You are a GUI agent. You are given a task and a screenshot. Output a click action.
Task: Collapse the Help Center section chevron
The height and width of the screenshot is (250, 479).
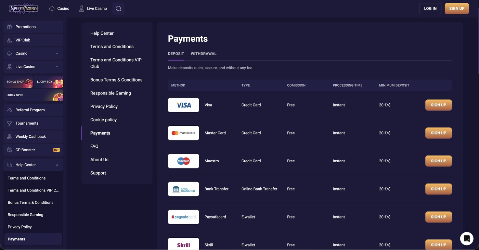[x=57, y=165]
